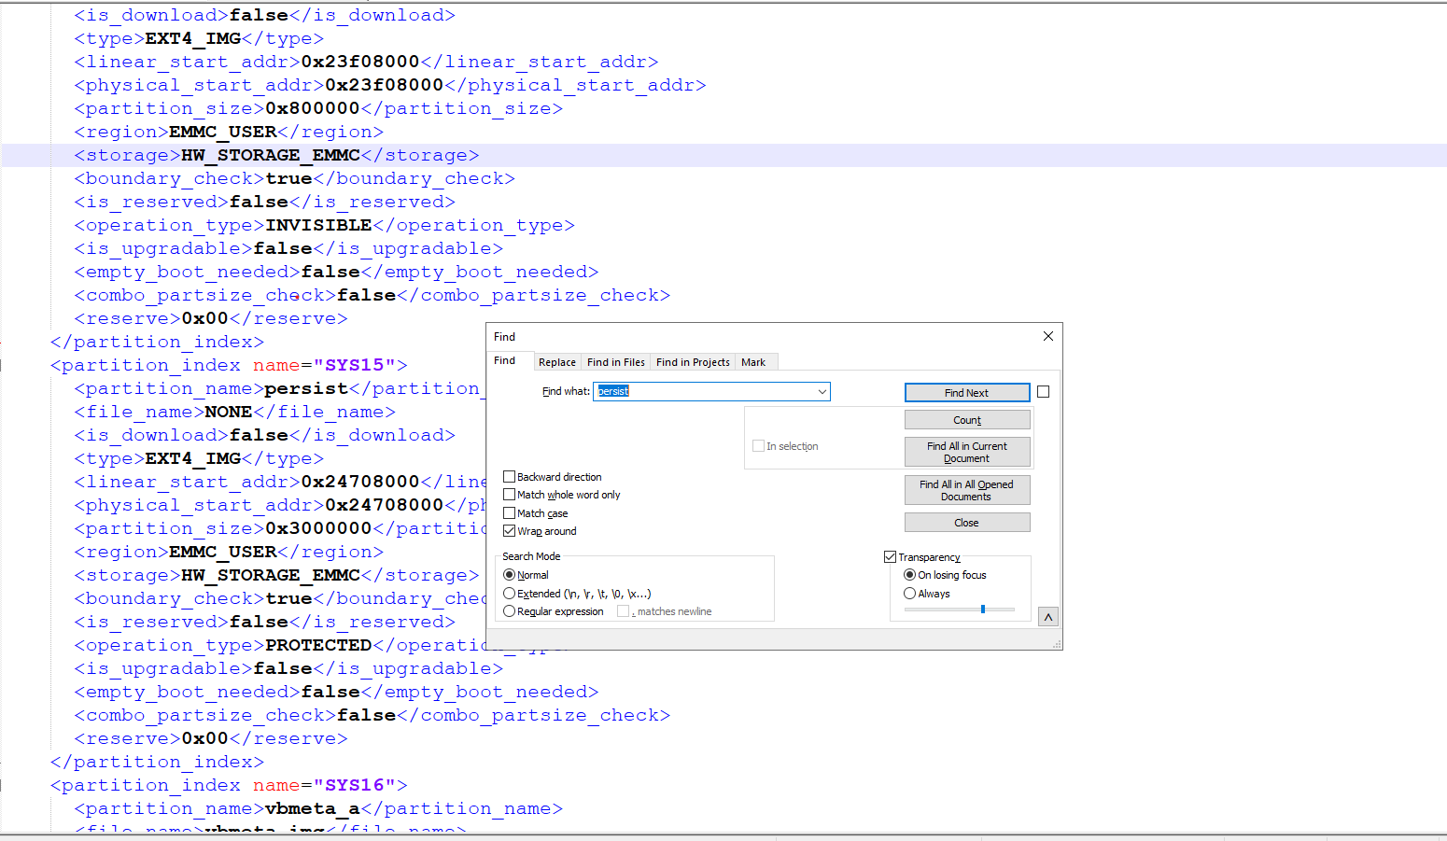Enable Match whole word only
This screenshot has height=841, width=1447.
(x=508, y=495)
